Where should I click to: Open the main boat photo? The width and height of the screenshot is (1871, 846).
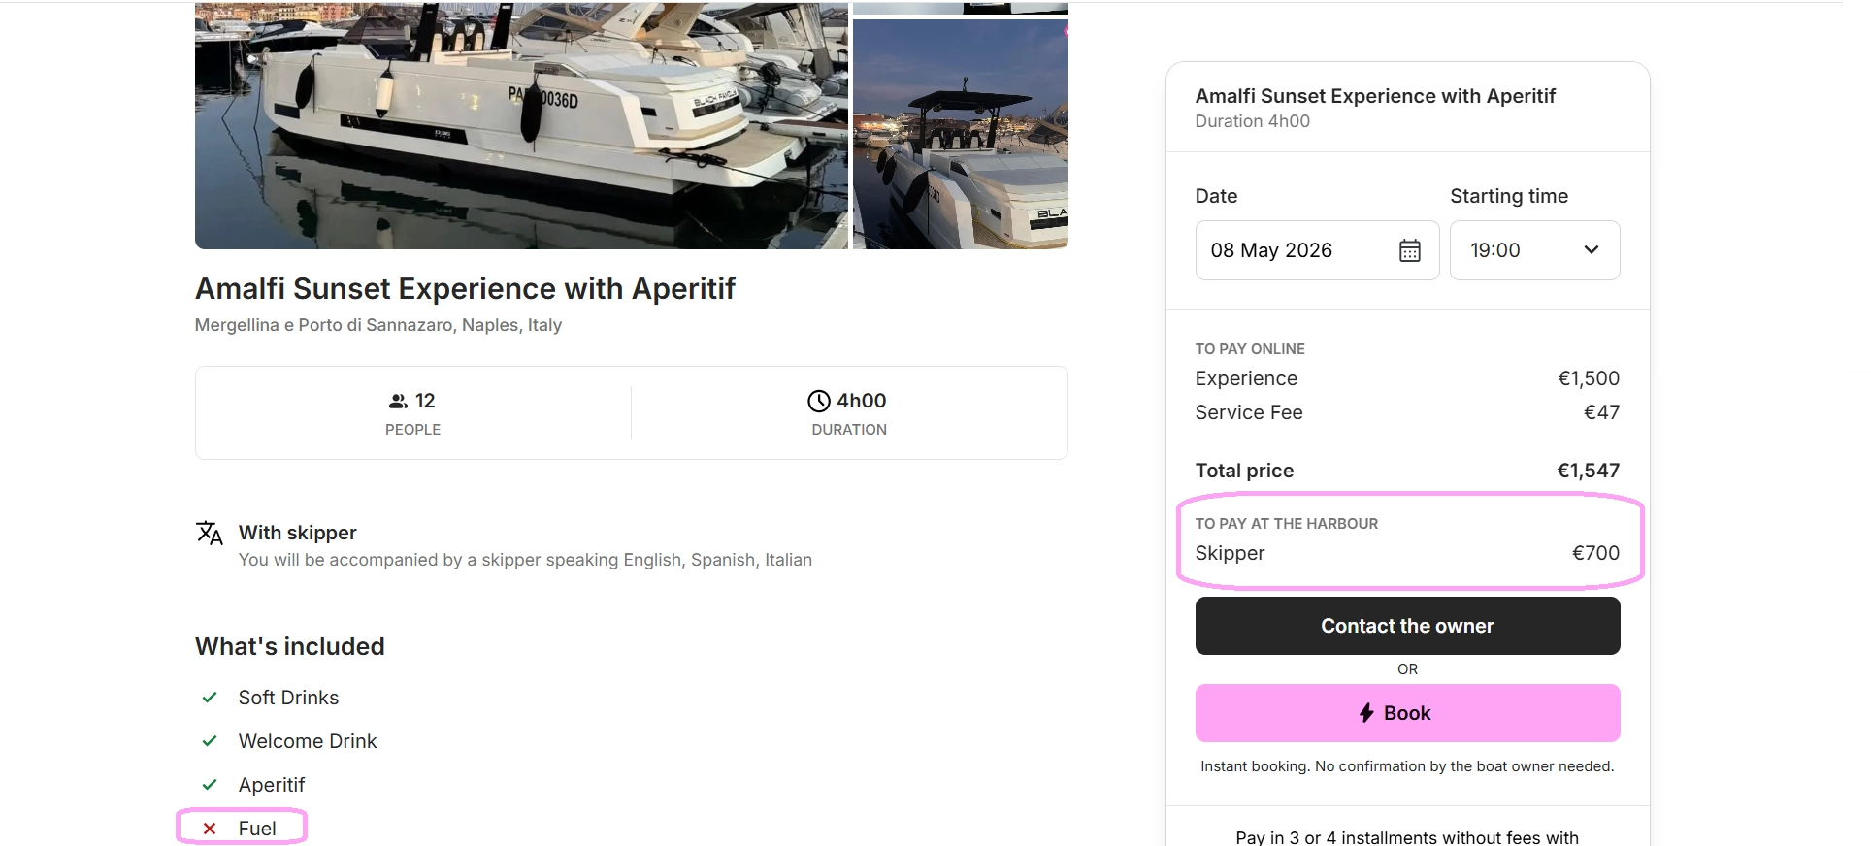(521, 126)
